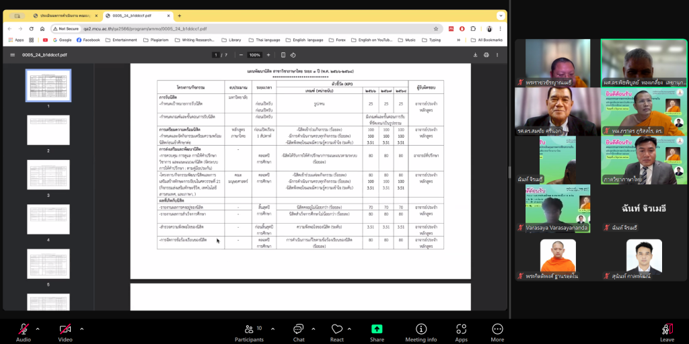Screen dimensions: 689x344
Task: Open Thai language bookmarks folder
Action: [x=264, y=40]
